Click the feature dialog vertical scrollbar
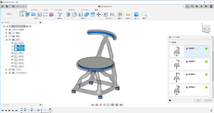Viewport: 214px width, 113px height. click(x=213, y=67)
